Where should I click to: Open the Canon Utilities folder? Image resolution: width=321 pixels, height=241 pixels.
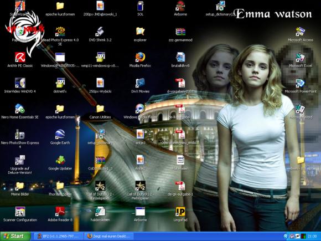tap(100, 109)
